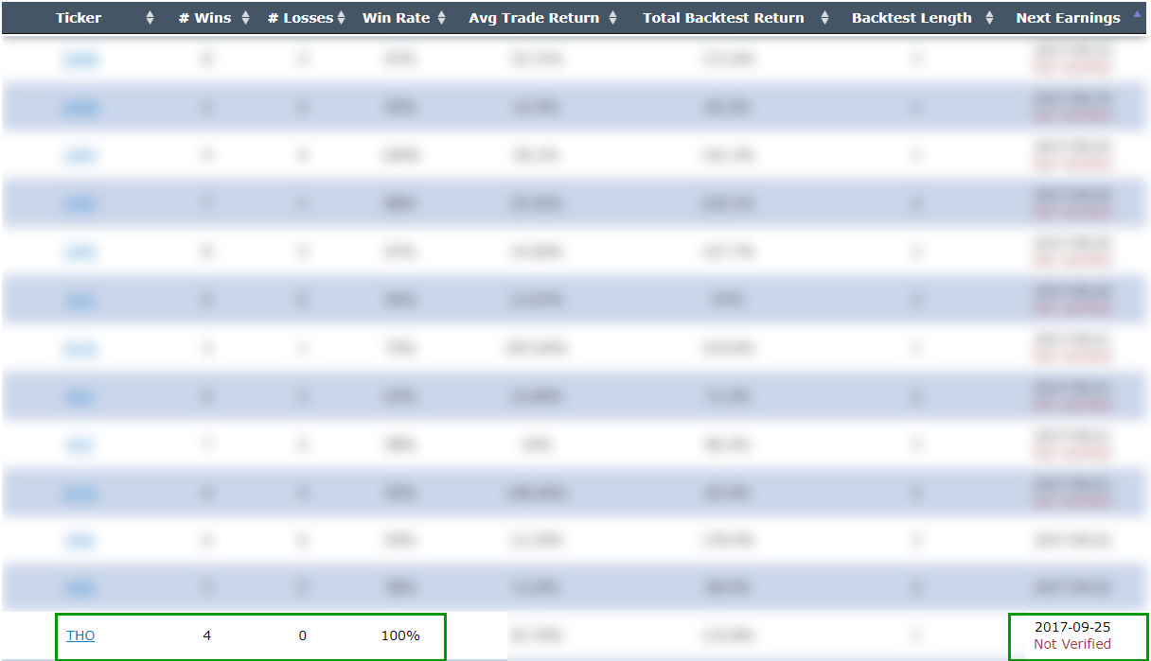Sort by the # Wins column header
1151x661 pixels.
pyautogui.click(x=207, y=18)
